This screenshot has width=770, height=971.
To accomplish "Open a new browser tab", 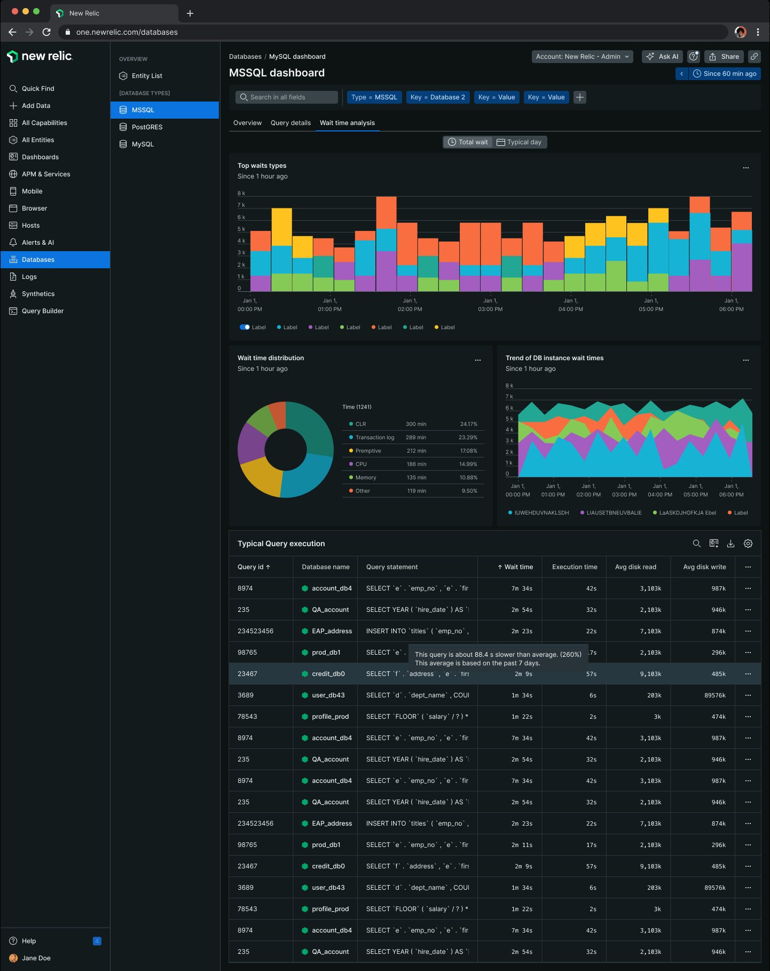I will [x=190, y=13].
